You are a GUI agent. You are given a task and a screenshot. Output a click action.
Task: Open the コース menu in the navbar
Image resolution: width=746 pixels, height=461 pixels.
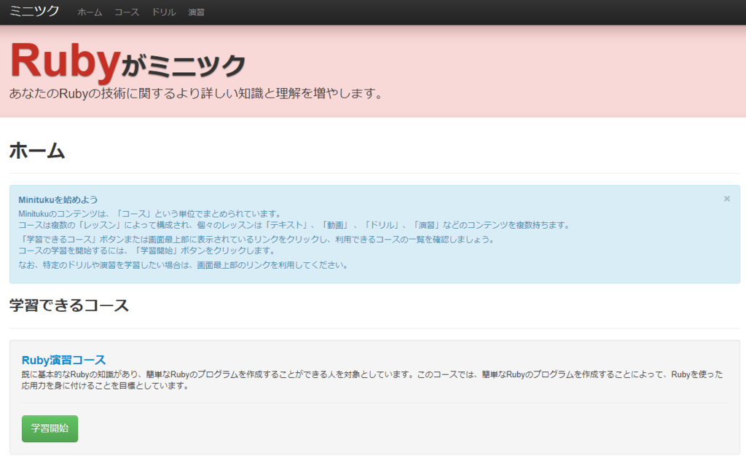127,12
